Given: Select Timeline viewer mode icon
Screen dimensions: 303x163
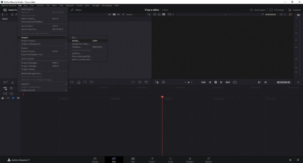Looking at the screenshot, I should tap(164, 14).
